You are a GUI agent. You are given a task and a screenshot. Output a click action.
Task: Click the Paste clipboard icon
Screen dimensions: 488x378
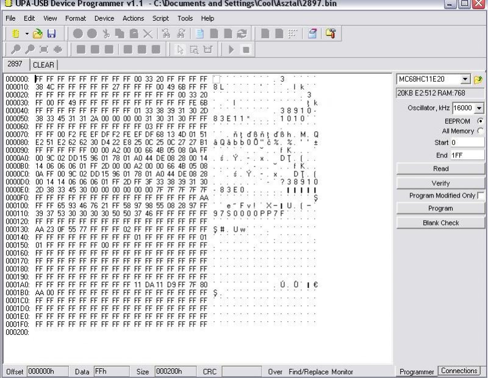pos(134,34)
